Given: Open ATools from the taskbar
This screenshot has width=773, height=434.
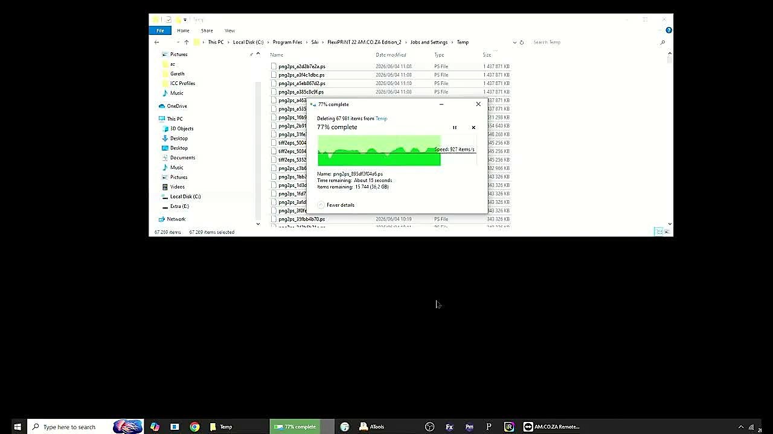Looking at the screenshot, I should tap(372, 427).
